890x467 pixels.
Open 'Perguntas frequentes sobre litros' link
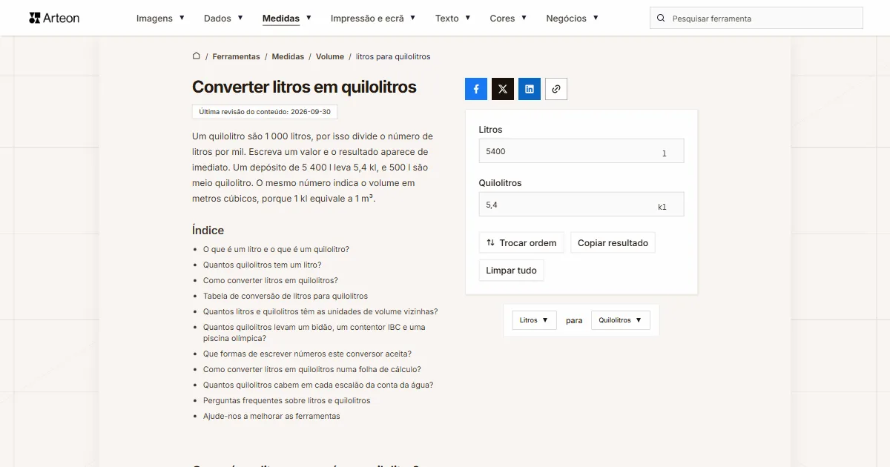(x=286, y=400)
